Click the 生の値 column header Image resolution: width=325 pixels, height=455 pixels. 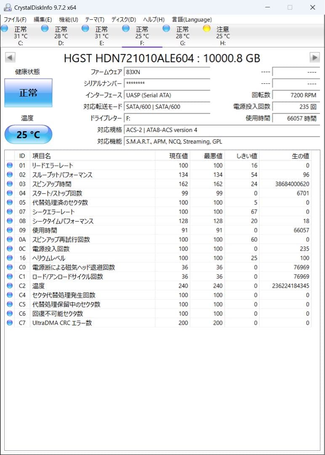[285, 156]
